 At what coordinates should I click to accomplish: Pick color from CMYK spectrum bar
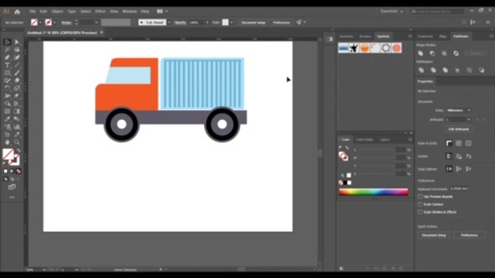(374, 192)
